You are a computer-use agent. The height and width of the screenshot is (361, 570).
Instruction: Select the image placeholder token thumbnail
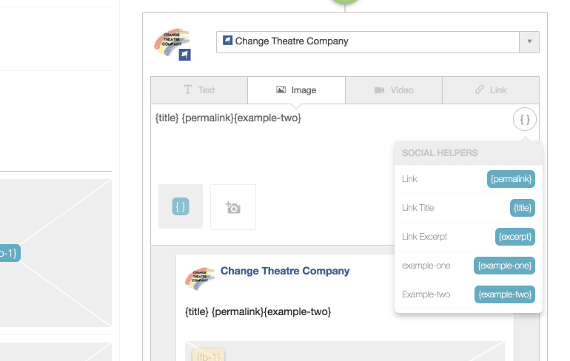(181, 206)
